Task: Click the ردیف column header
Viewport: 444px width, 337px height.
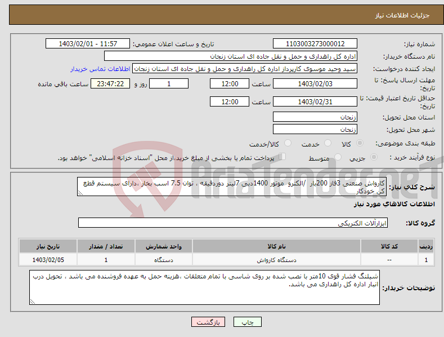Action: coord(426,246)
